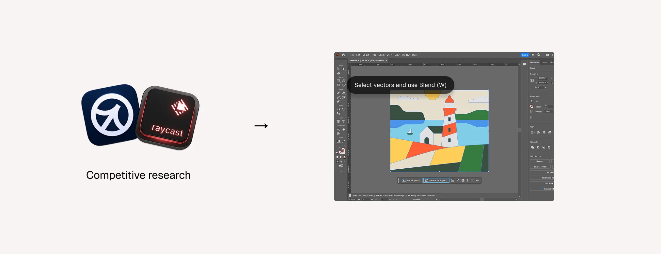Open the workspace switcher icon dropdown
Viewport: 661px width, 254px height.
[548, 55]
